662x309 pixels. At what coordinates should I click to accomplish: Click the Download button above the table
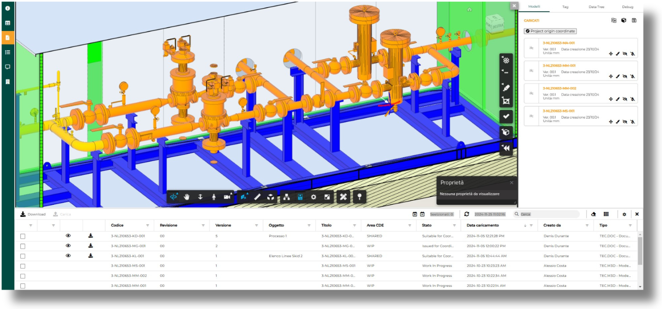point(33,214)
